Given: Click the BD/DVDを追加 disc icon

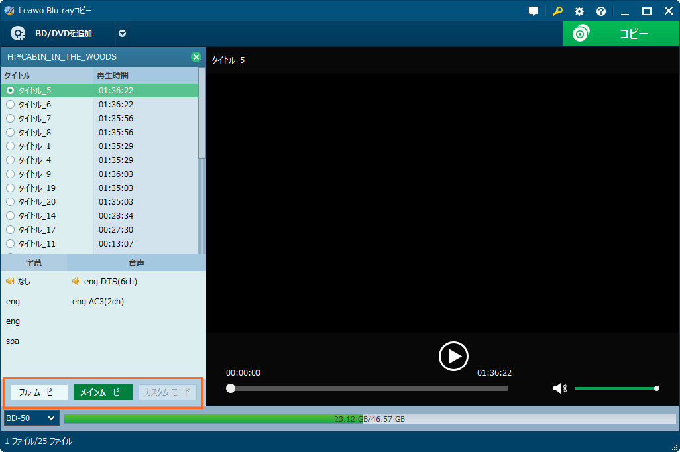Looking at the screenshot, I should [18, 33].
